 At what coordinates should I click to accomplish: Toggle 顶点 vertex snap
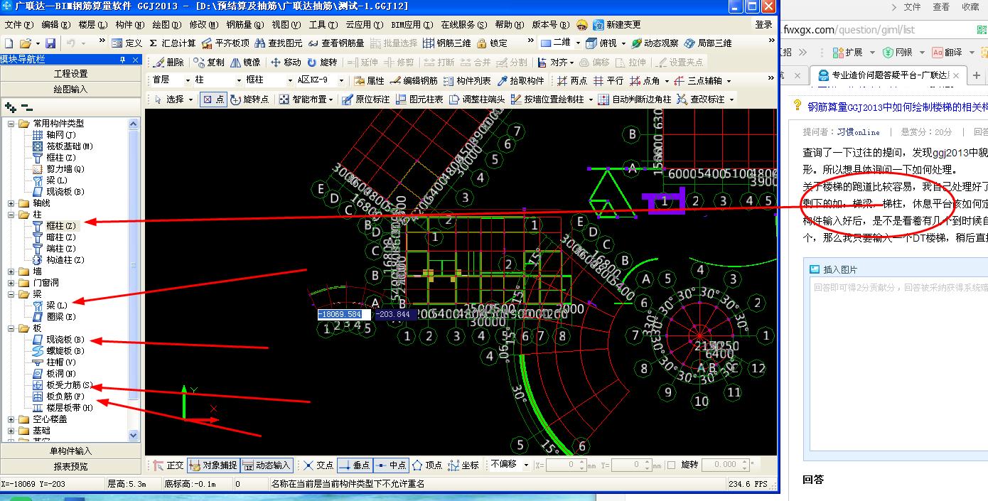click(x=426, y=465)
